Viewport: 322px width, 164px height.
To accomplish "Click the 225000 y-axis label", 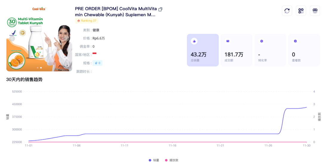I will click(x=17, y=142).
